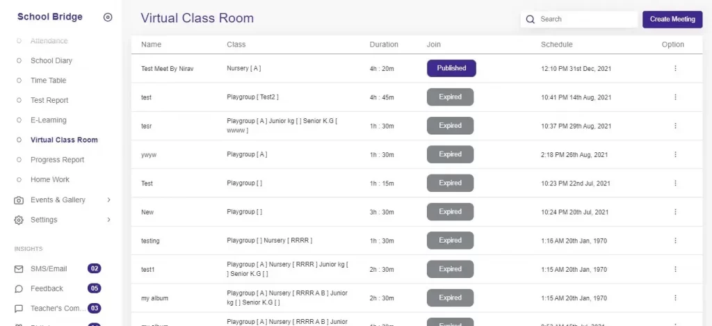Open options for the 2h : 30m my album row

(675, 298)
